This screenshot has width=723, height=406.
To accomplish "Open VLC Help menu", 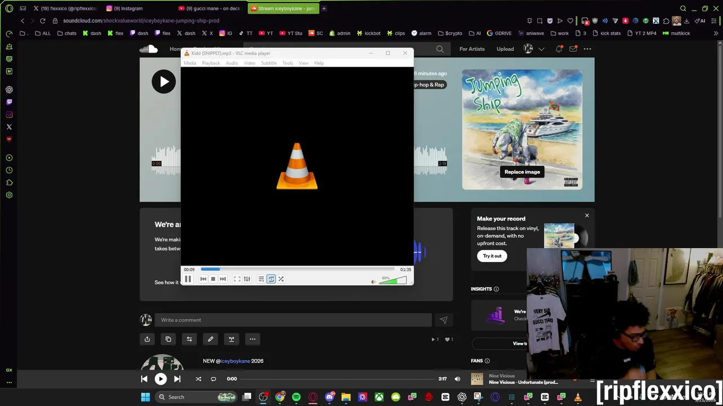I will point(319,63).
